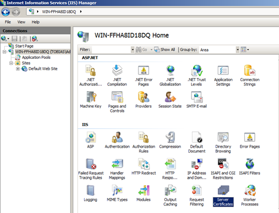Open the Handler Mappings feature
Screen dimensions: 279x213
point(117,169)
